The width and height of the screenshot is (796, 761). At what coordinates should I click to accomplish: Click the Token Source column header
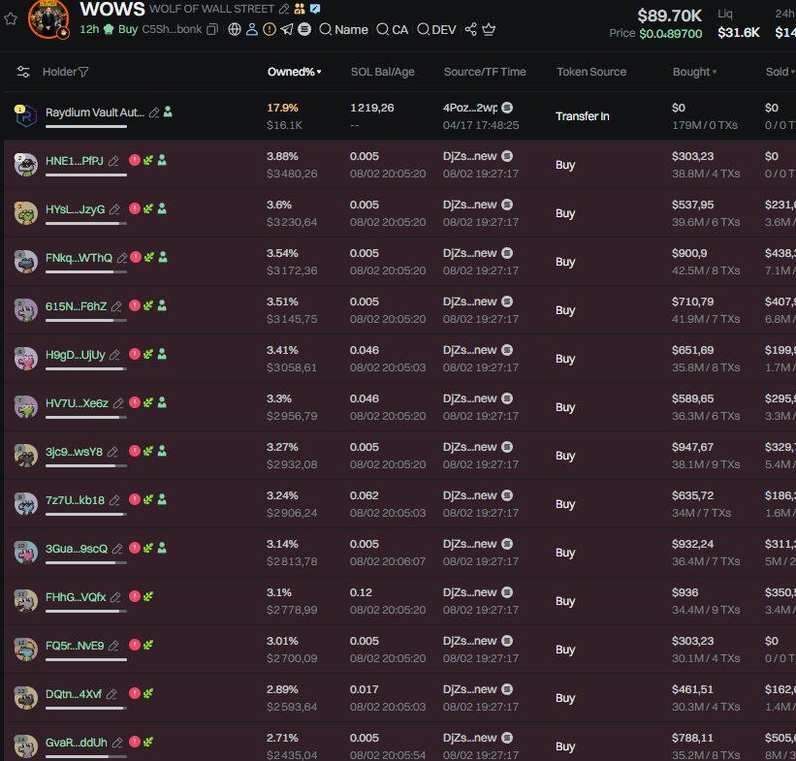click(x=591, y=72)
